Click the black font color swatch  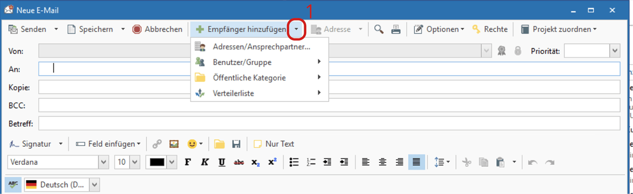pos(157,162)
